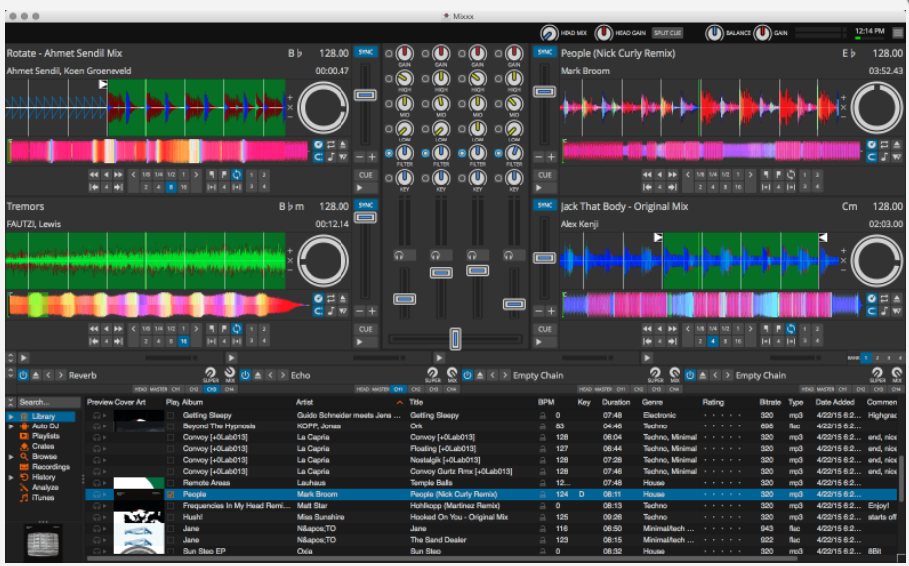This screenshot has width=909, height=566.
Task: Click the cover art thumbnail below sidebar
Action: [x=43, y=542]
